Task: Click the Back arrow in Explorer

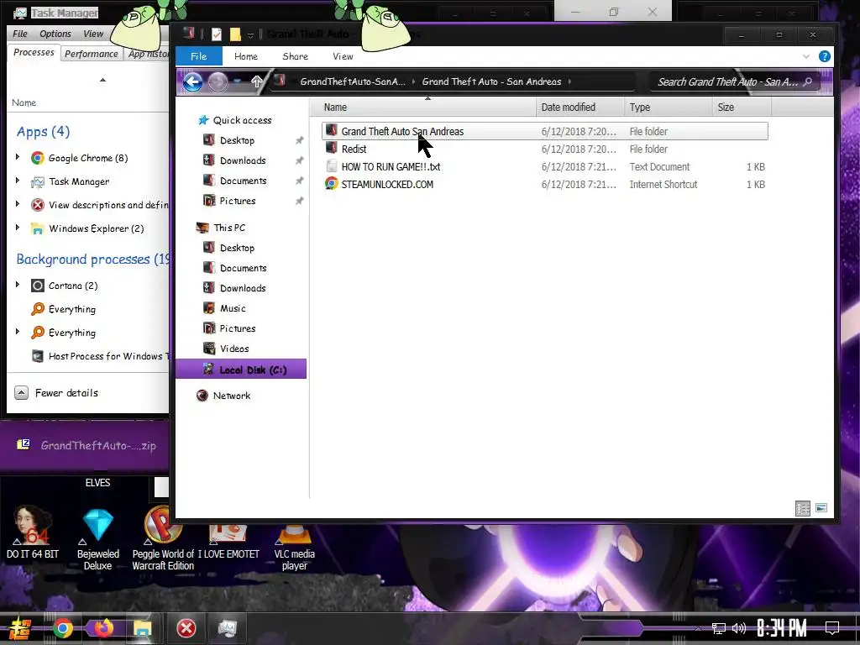Action: click(x=192, y=82)
